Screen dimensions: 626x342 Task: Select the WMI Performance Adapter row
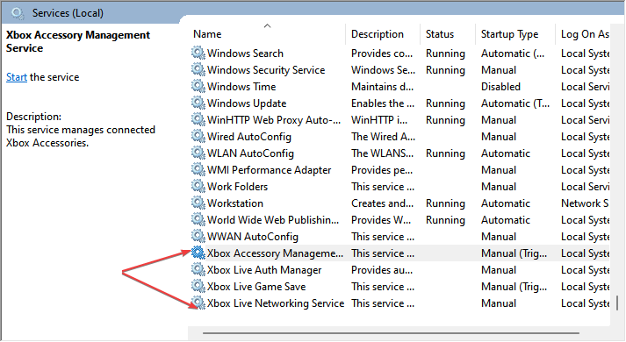[400, 170]
